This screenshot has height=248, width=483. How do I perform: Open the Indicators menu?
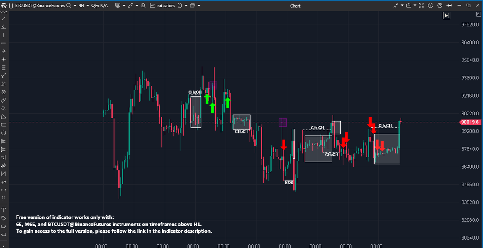click(x=162, y=6)
